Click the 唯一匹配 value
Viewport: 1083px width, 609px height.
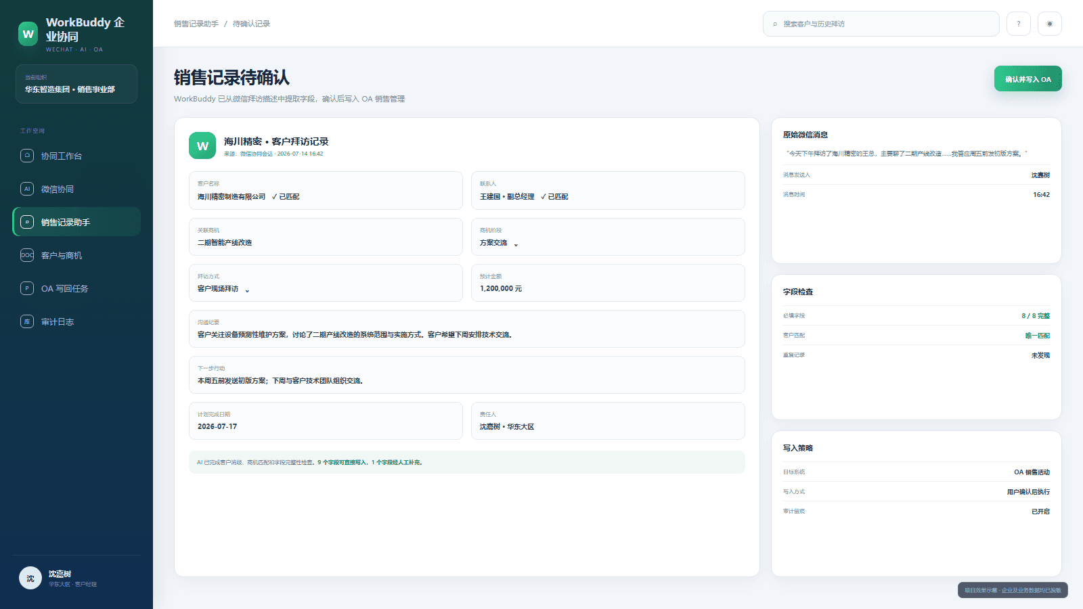click(1038, 336)
